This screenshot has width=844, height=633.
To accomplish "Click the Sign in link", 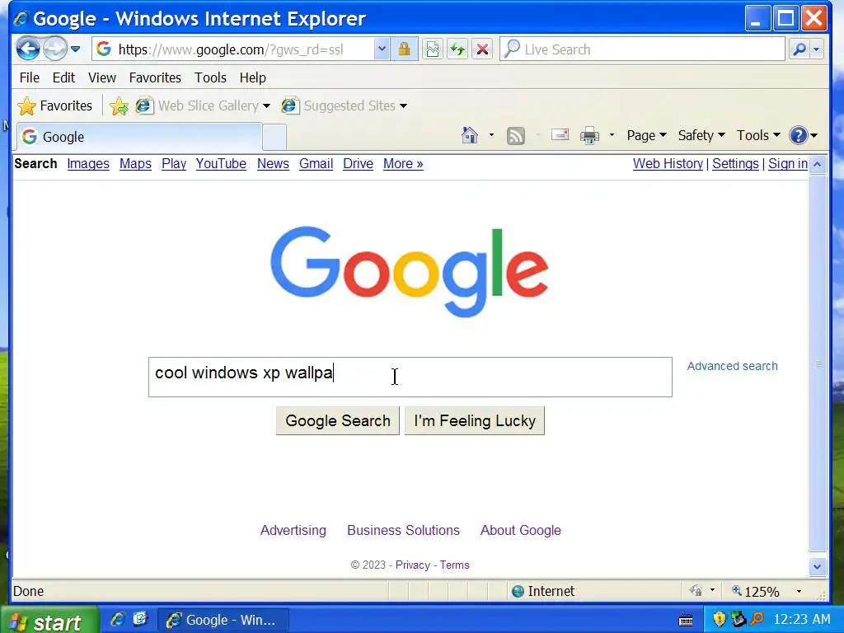I will pos(787,164).
